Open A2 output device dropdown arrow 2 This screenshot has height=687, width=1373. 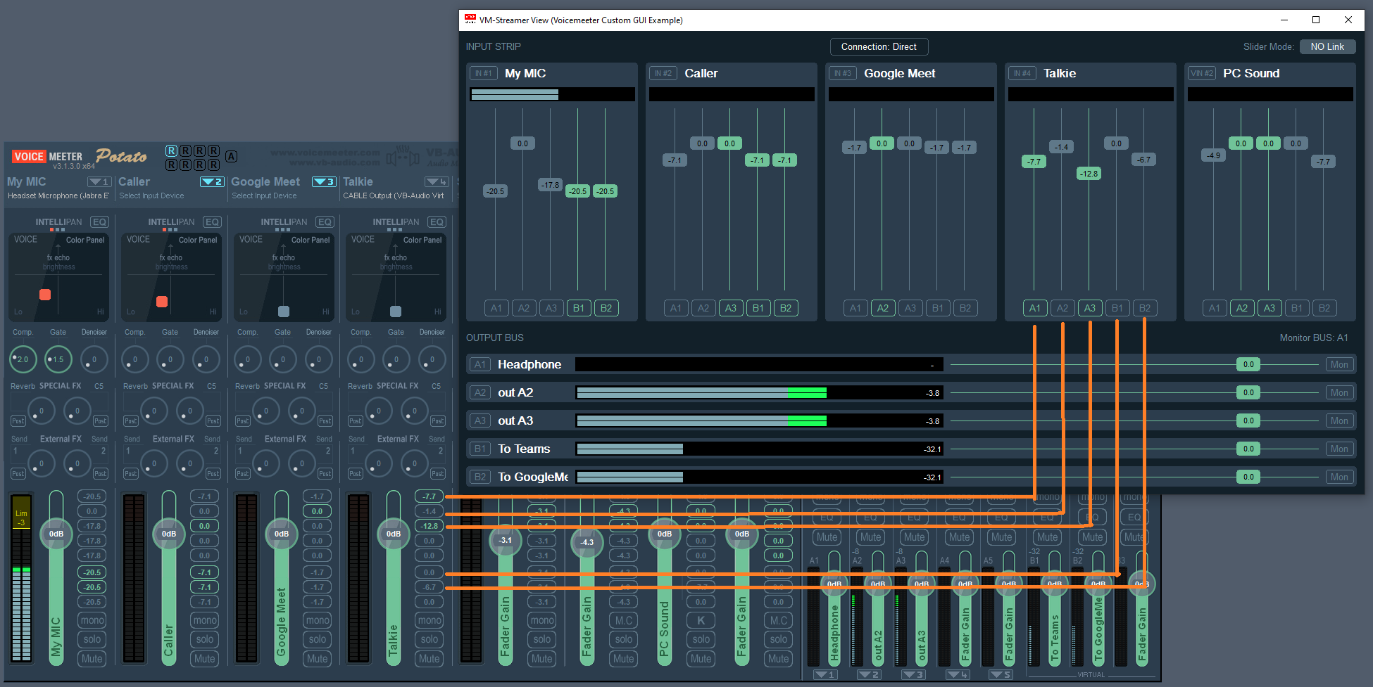tap(869, 674)
